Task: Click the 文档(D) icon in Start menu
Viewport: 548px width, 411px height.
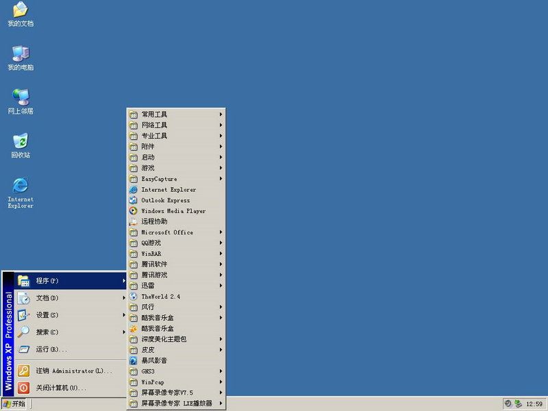Action: coord(23,298)
